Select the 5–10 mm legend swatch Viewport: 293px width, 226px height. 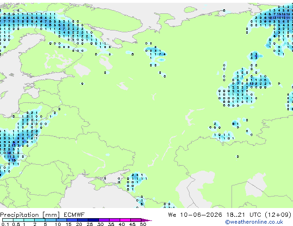[50, 220]
